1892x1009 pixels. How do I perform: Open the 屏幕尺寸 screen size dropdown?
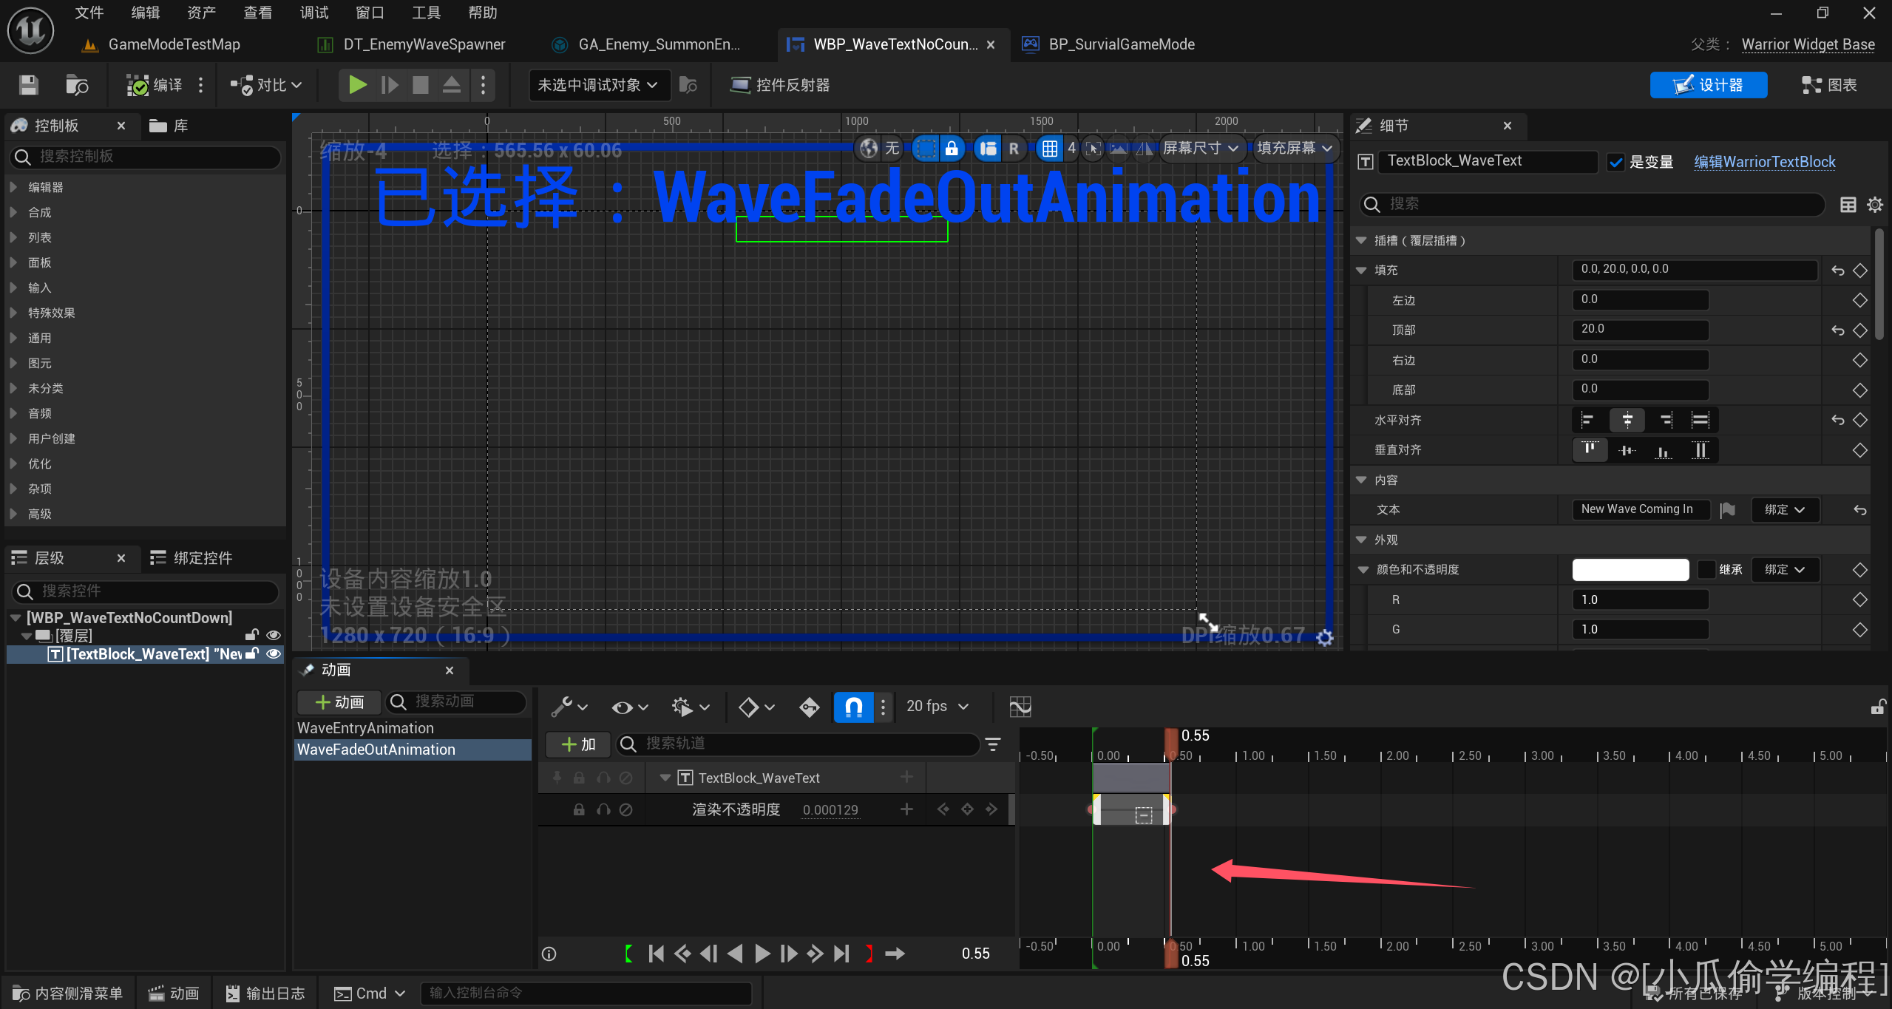[x=1199, y=149]
